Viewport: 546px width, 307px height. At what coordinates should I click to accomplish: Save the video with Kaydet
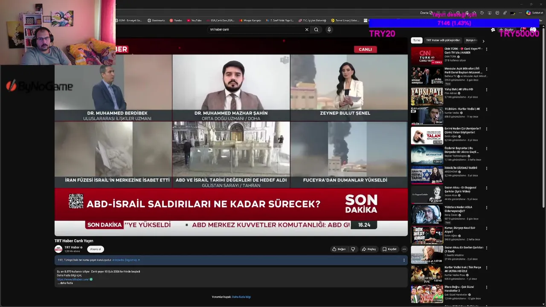[x=389, y=249]
